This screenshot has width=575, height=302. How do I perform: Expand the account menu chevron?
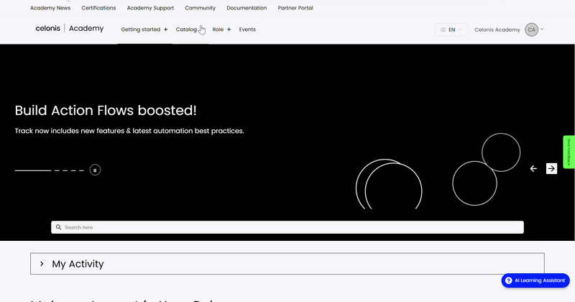tap(542, 29)
